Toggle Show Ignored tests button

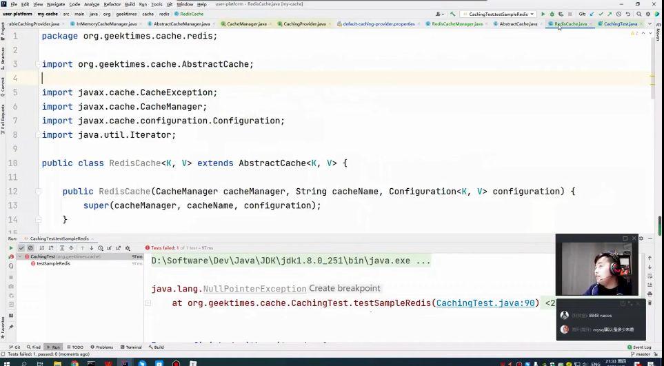pyautogui.click(x=30, y=248)
